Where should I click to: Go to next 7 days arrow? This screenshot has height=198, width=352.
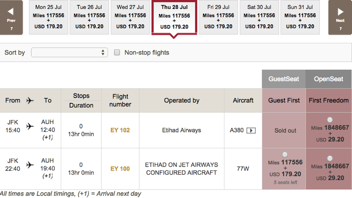coord(340,17)
